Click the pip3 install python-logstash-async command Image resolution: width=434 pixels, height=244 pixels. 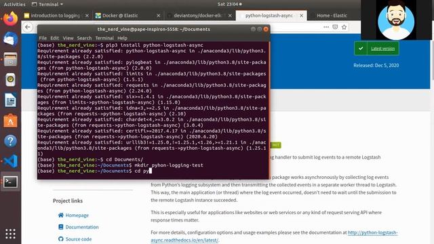[155, 45]
